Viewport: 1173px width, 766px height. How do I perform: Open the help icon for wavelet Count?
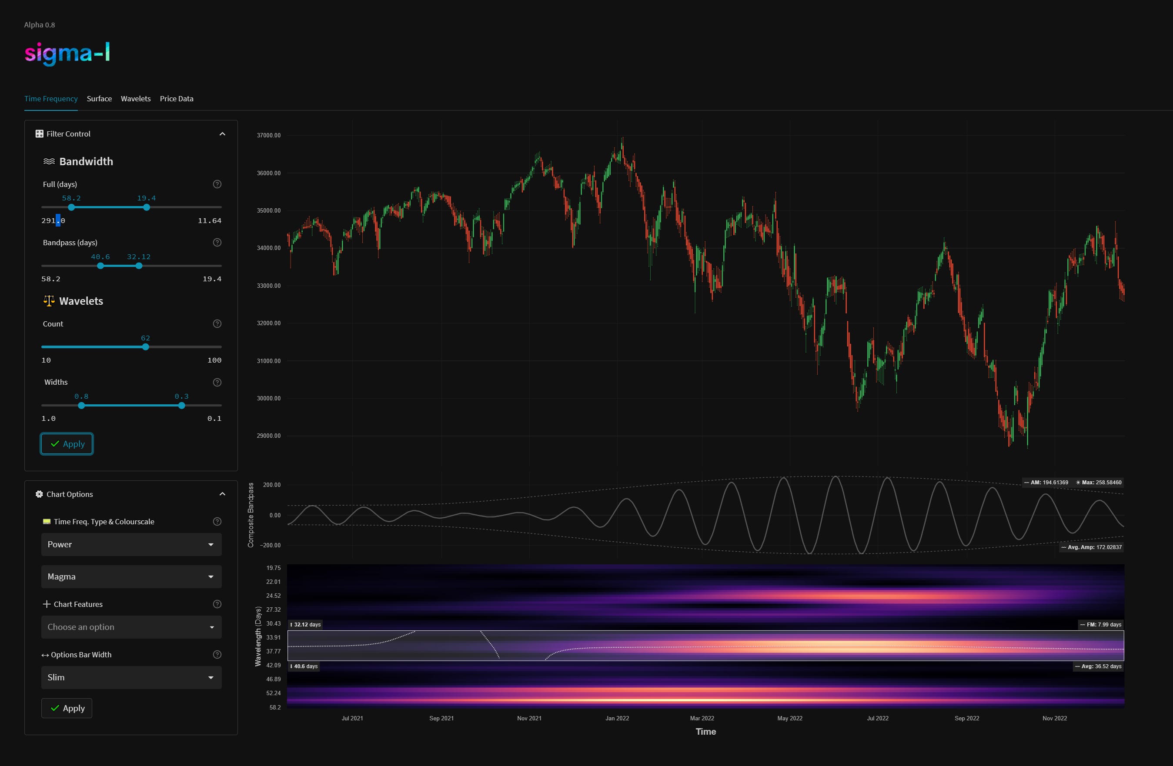pyautogui.click(x=217, y=323)
